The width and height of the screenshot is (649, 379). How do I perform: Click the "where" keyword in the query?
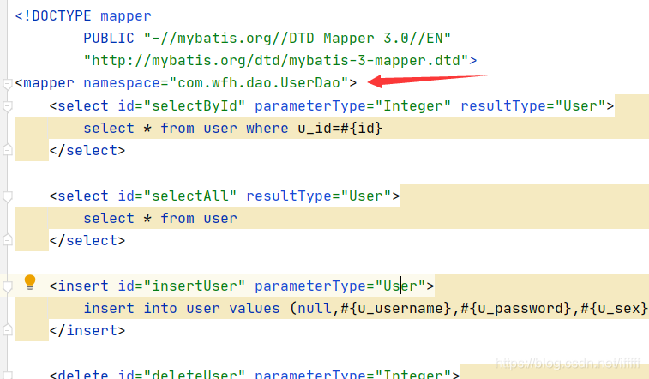(x=267, y=129)
